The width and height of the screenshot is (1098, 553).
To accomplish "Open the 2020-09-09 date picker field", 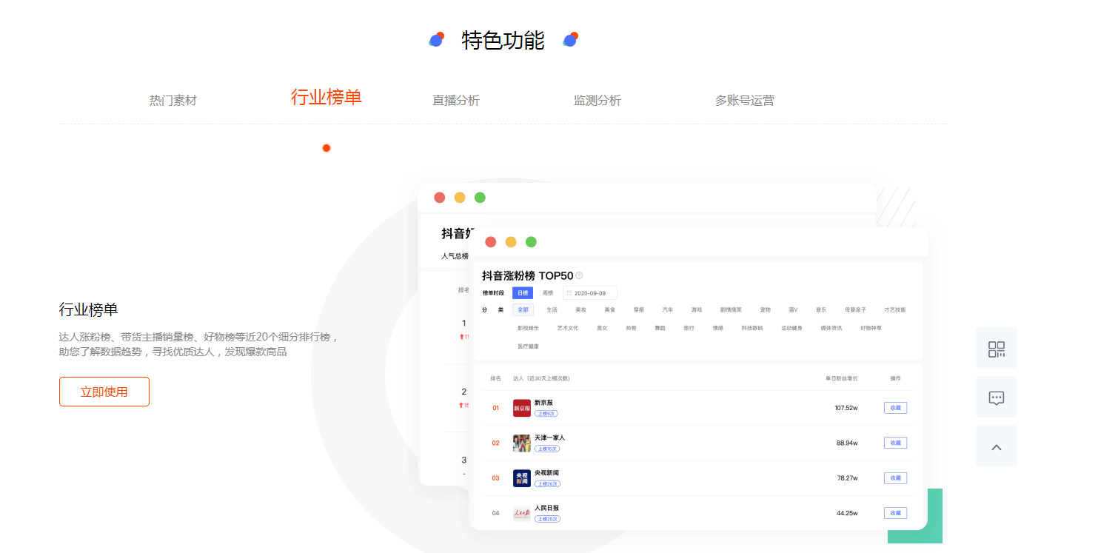I will point(590,293).
